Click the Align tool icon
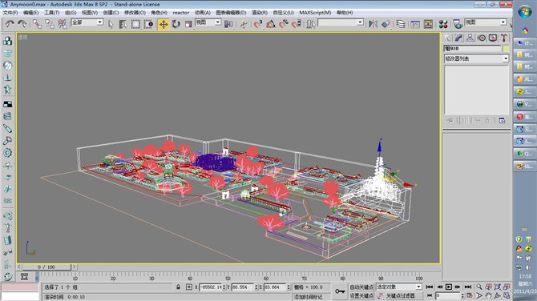The width and height of the screenshot is (537, 301). [x=386, y=24]
